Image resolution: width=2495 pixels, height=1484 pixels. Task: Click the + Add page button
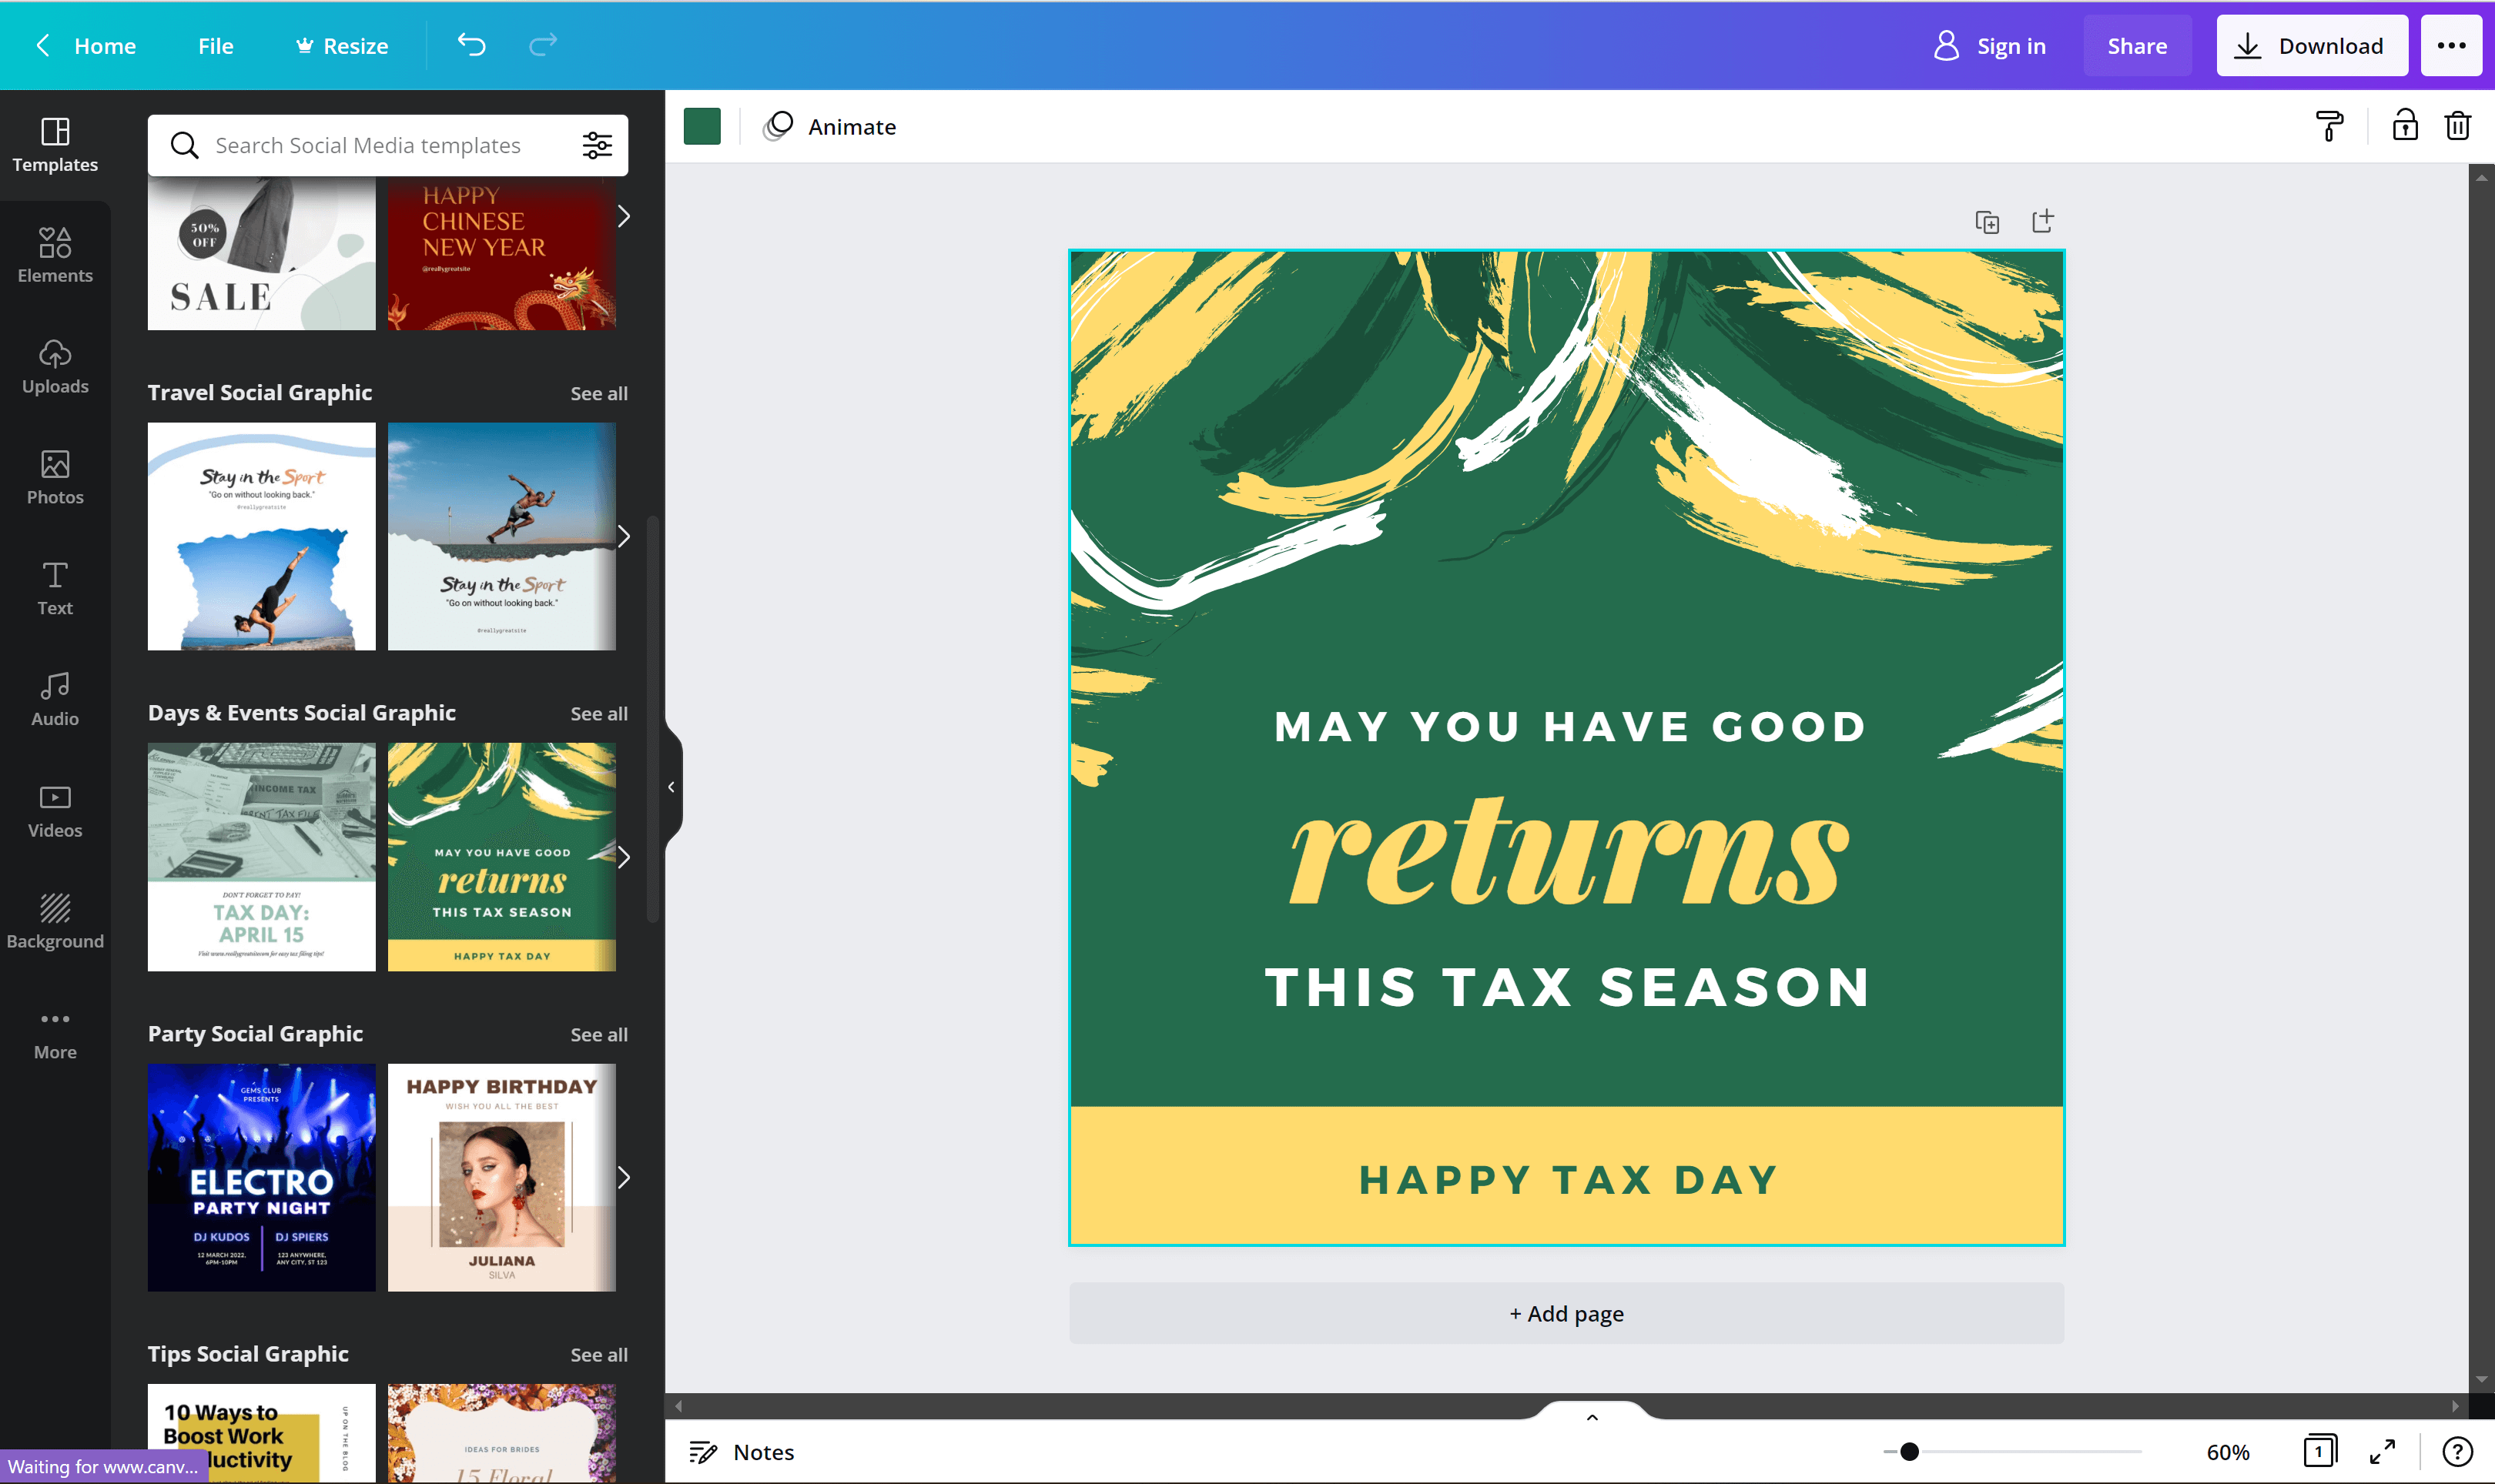[1566, 1314]
